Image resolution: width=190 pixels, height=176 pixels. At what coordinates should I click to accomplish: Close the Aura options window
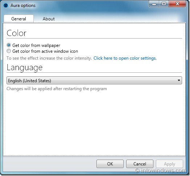[x=177, y=4]
